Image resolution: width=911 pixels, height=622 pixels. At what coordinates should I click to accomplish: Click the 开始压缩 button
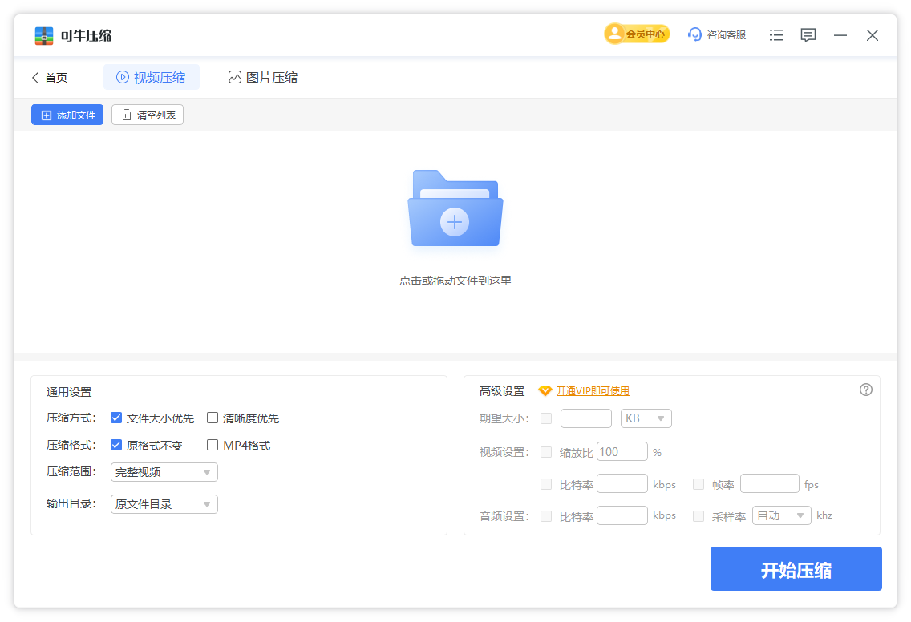796,569
